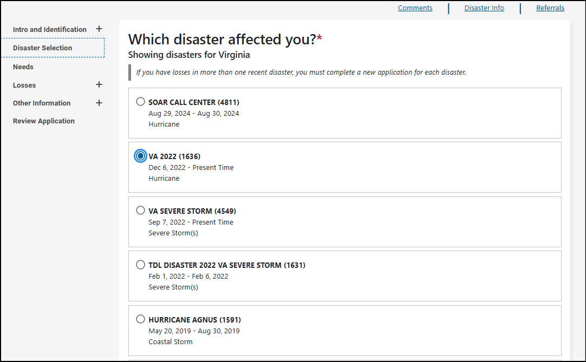586x362 pixels.
Task: Select VA 2022 (1636) radio button
Action: coord(141,156)
